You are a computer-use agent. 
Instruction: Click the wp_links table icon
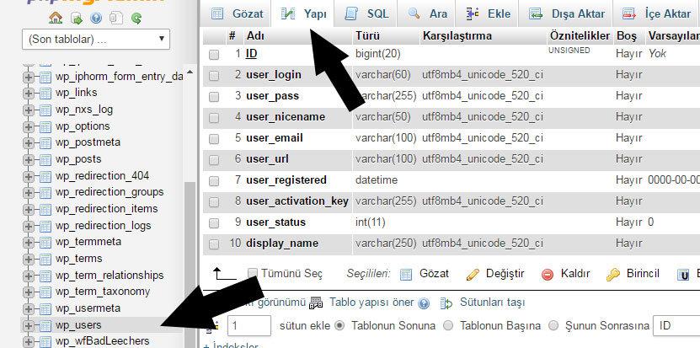point(45,93)
